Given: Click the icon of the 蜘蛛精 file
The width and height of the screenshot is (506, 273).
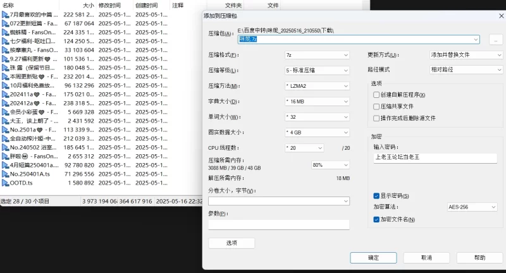Looking at the screenshot, I should 5,32.
